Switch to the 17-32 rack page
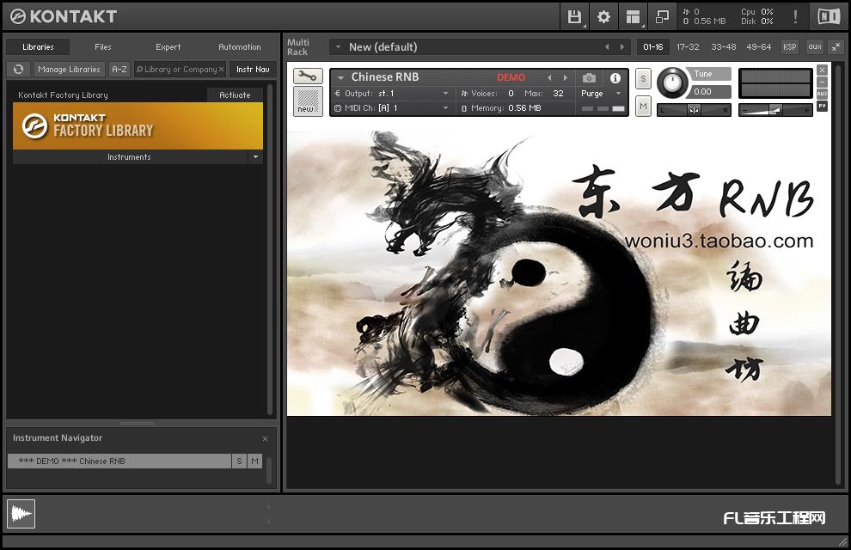This screenshot has width=851, height=550. click(688, 47)
